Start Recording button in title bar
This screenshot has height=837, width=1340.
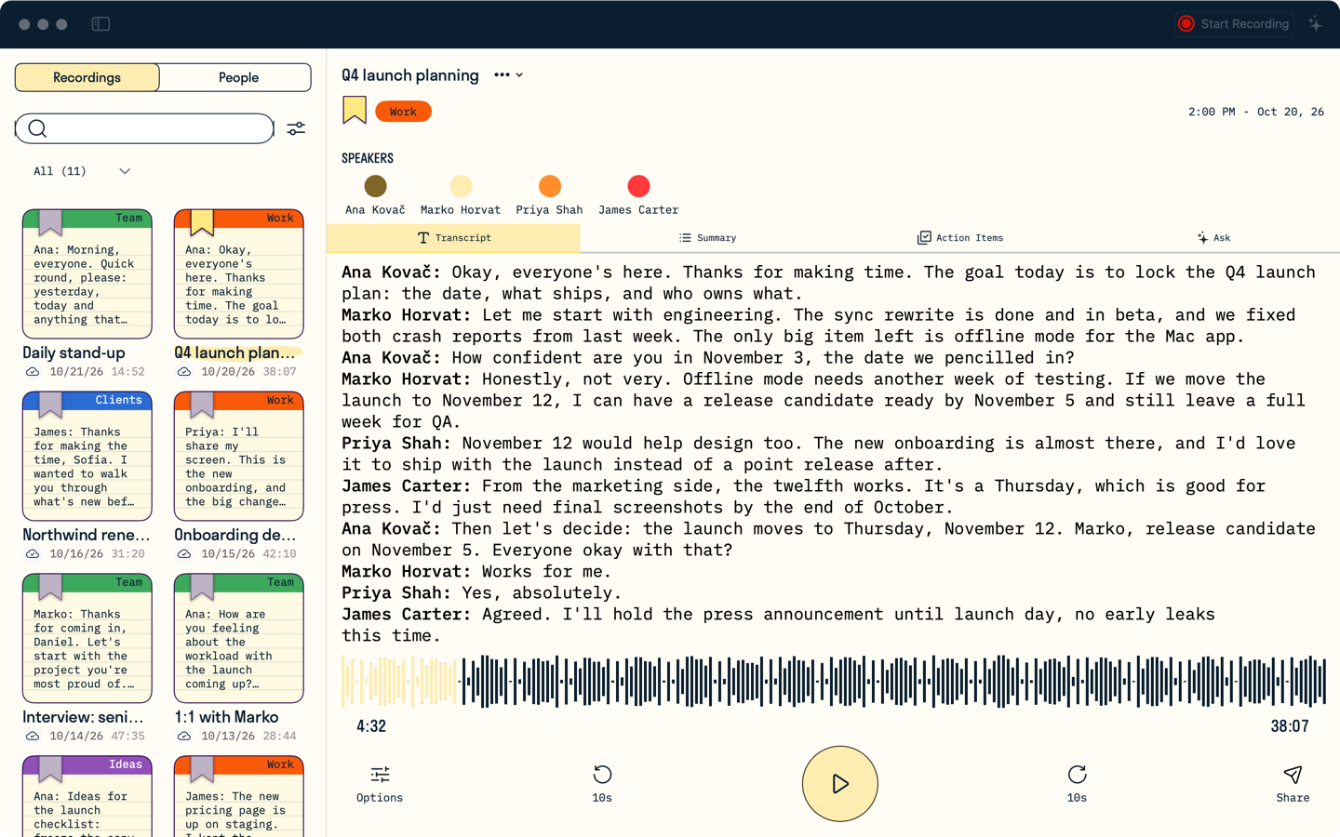[x=1234, y=24]
